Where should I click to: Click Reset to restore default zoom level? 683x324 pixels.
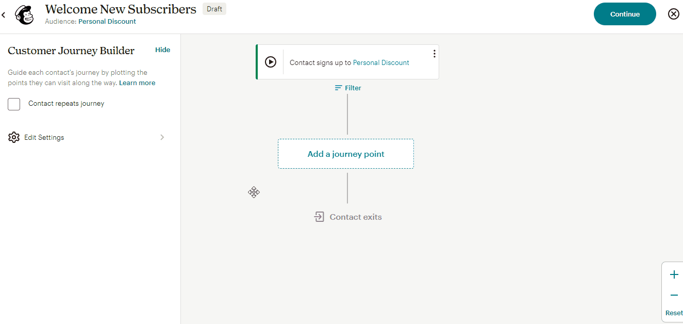pyautogui.click(x=674, y=313)
